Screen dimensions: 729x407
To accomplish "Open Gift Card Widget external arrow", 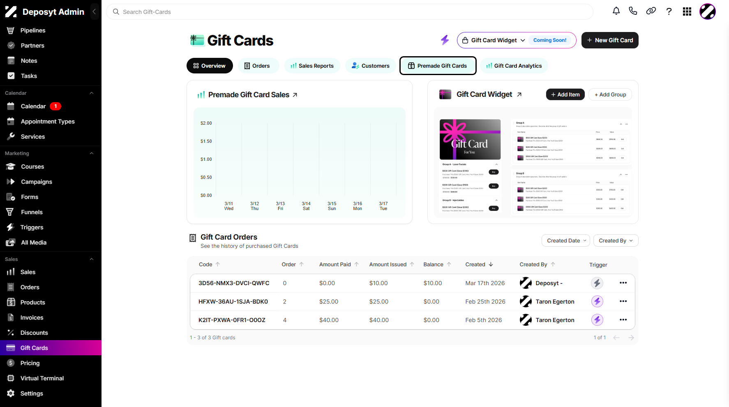I will click(x=519, y=94).
